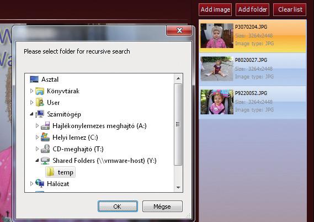Select the Helyi lemez (C:) drive icon
This screenshot has height=222, width=314.
click(45, 138)
